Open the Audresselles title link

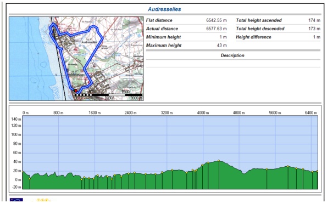click(x=164, y=9)
